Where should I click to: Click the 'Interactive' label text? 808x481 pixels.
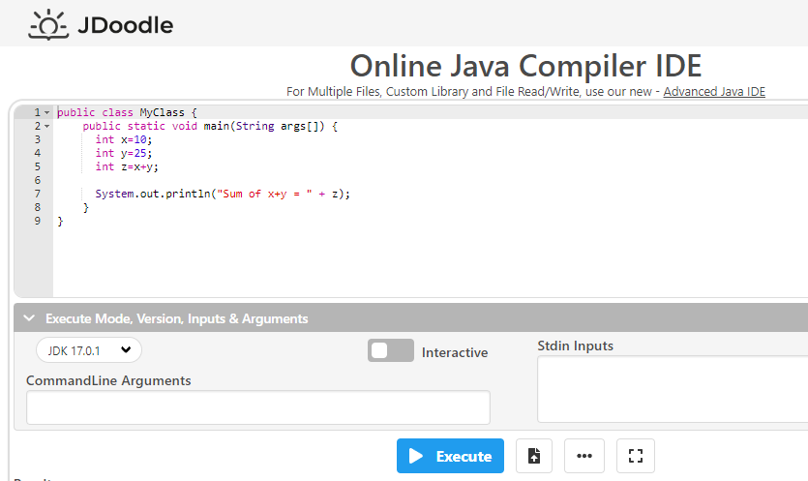pyautogui.click(x=455, y=352)
